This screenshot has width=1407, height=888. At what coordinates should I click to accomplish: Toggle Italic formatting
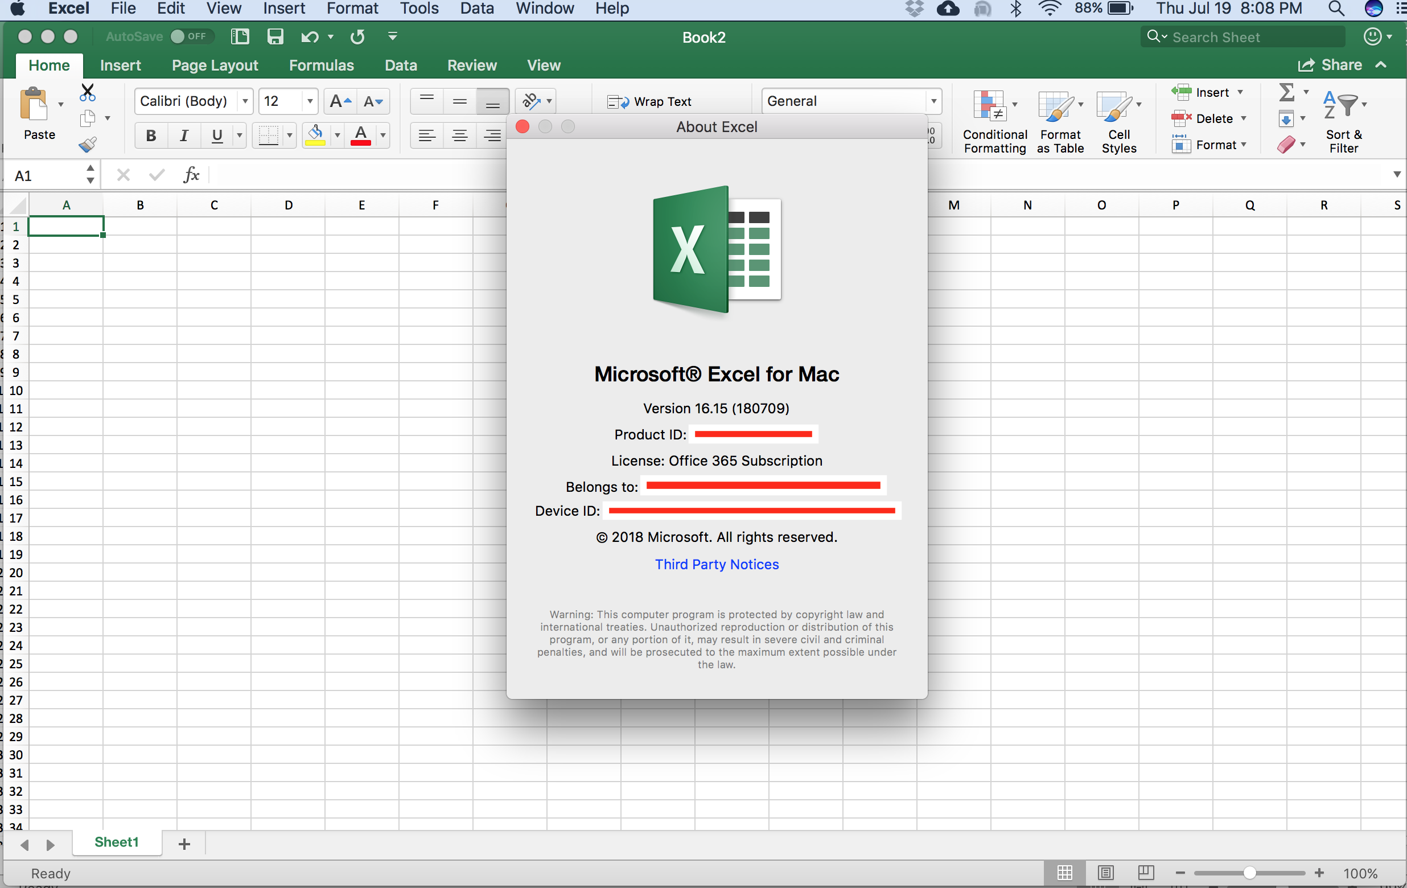click(183, 135)
